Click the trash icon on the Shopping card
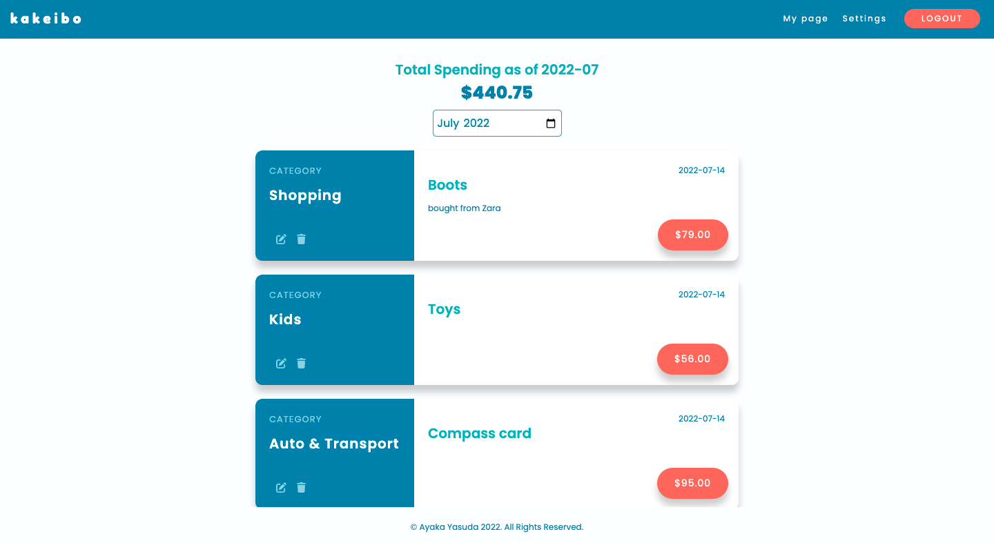Image resolution: width=994 pixels, height=543 pixels. coord(301,239)
